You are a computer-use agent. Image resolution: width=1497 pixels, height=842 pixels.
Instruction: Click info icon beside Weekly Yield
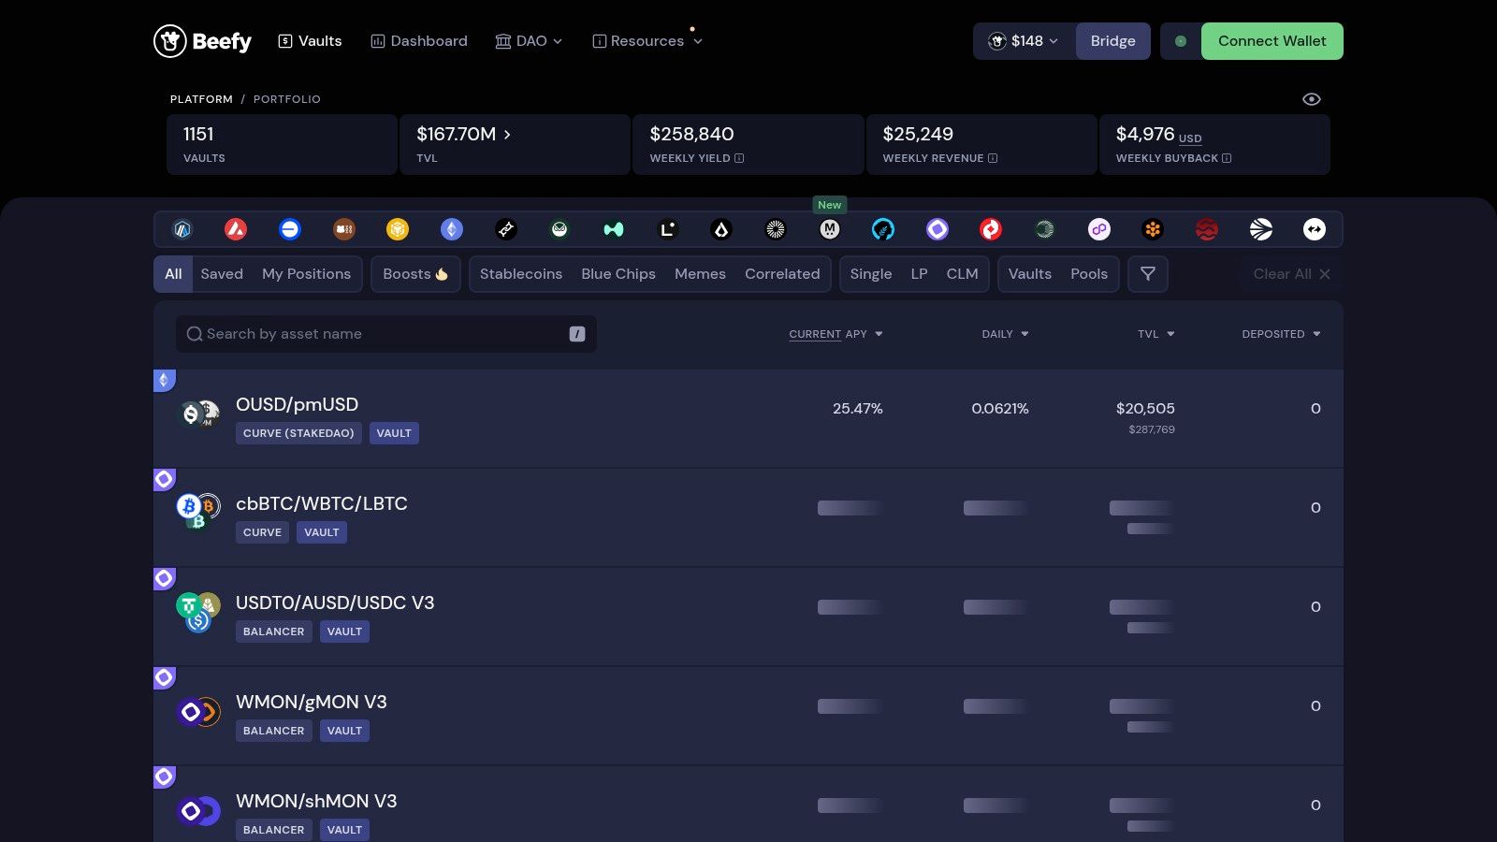click(739, 158)
